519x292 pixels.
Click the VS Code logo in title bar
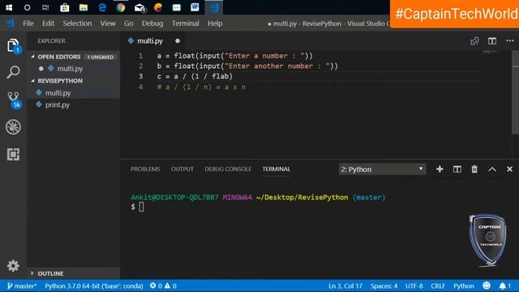[10, 24]
